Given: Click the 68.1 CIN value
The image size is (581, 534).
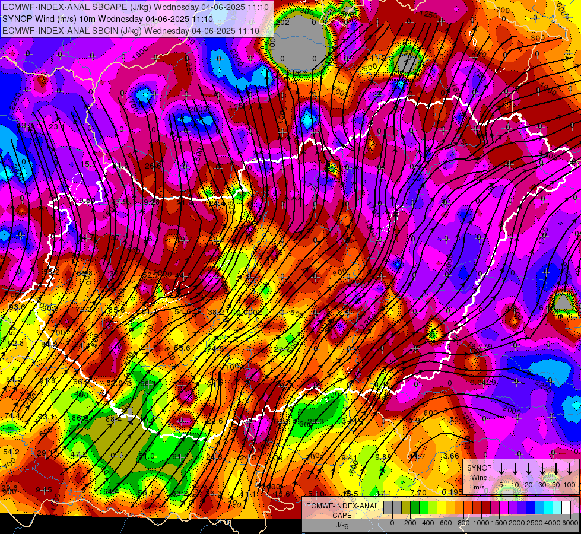Looking at the screenshot, I should click(x=147, y=383).
